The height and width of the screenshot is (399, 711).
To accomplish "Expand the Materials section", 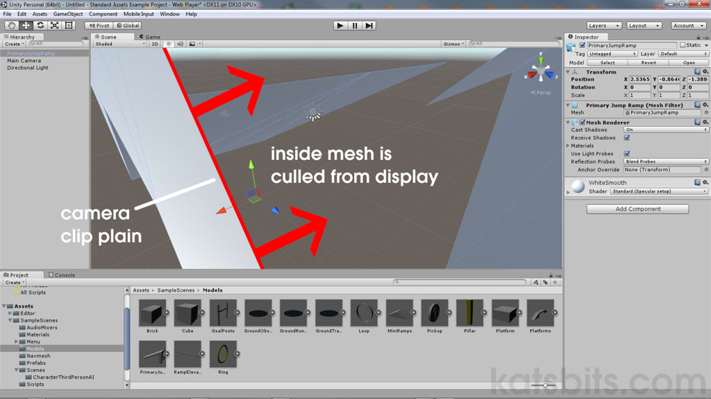I will 568,145.
